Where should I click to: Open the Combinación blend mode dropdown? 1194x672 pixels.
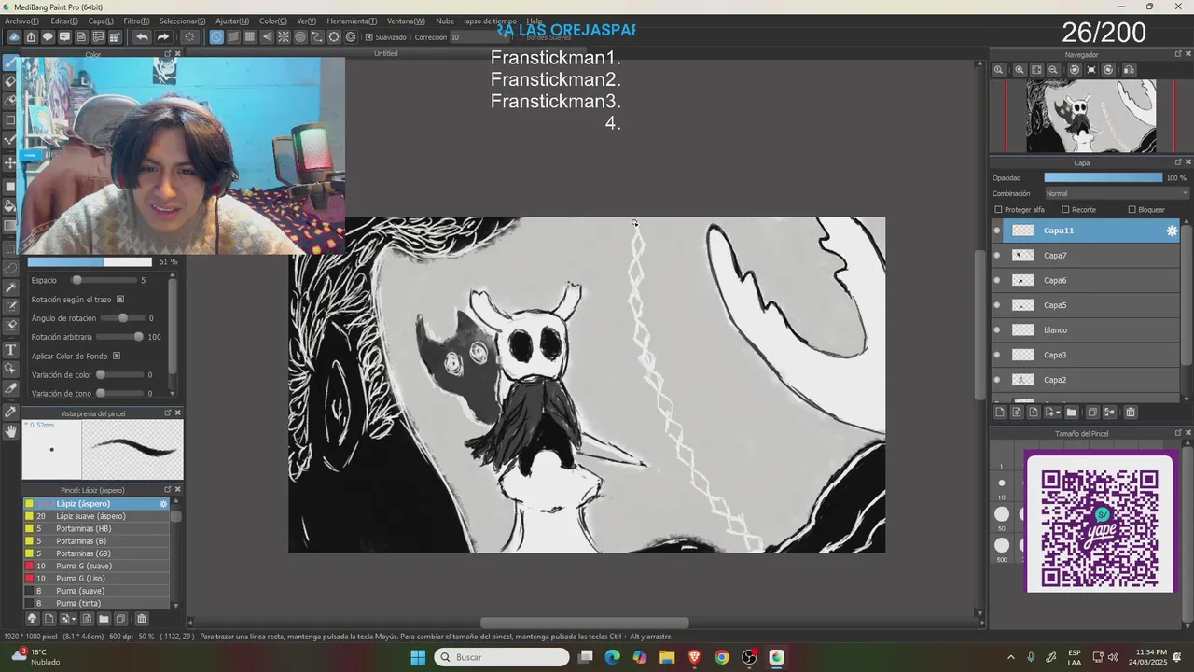[x=1116, y=194]
